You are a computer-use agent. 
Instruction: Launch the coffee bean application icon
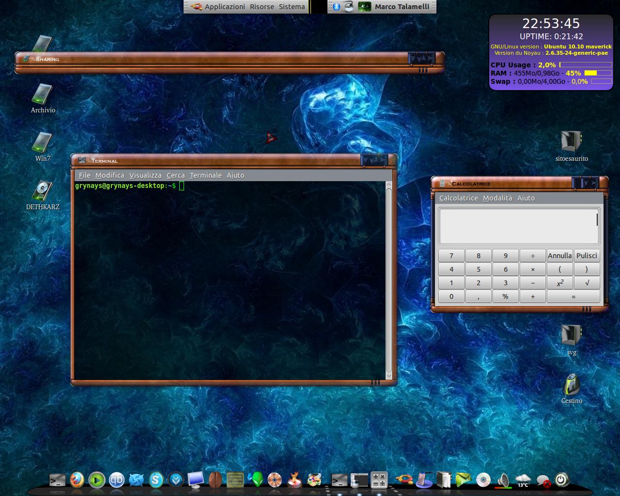tap(215, 480)
